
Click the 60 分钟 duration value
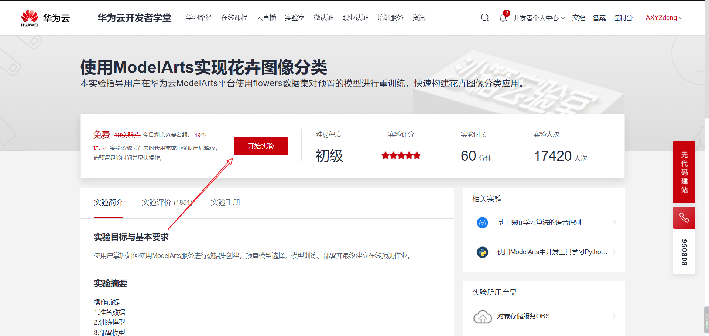point(476,156)
